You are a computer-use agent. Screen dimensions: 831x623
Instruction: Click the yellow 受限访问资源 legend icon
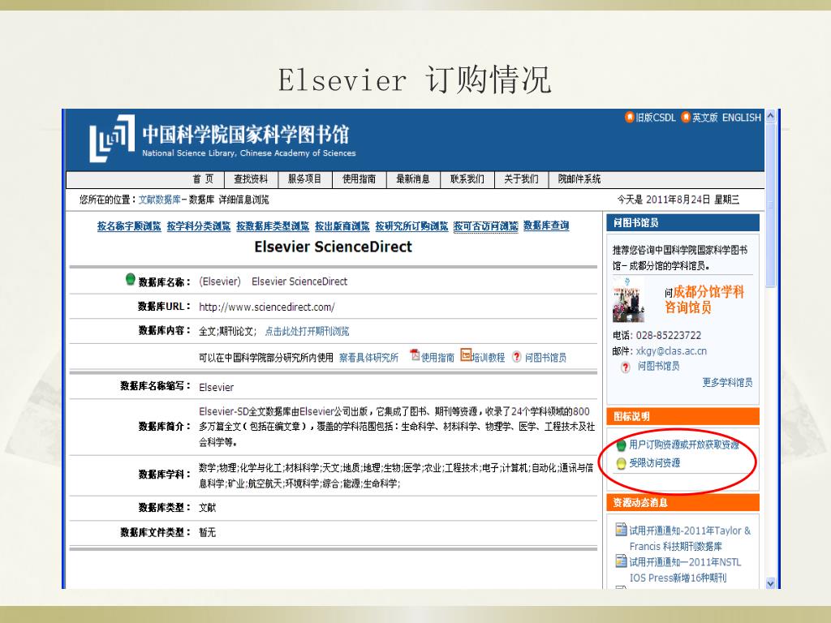(621, 463)
